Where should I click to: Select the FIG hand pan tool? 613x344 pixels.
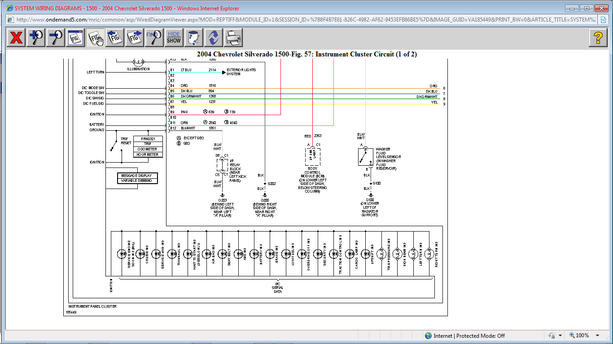coord(95,38)
